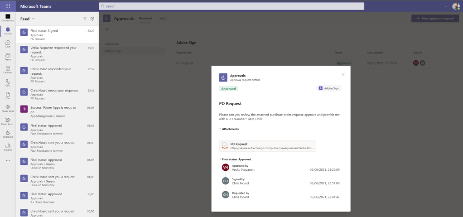Open the Activity bell icon in sidebar
463x217 pixels.
pyautogui.click(x=8, y=30)
